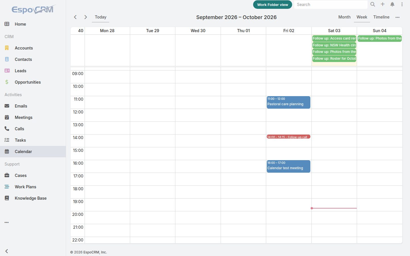This screenshot has width=410, height=256.
Task: Open Work Plans
Action: (33, 187)
